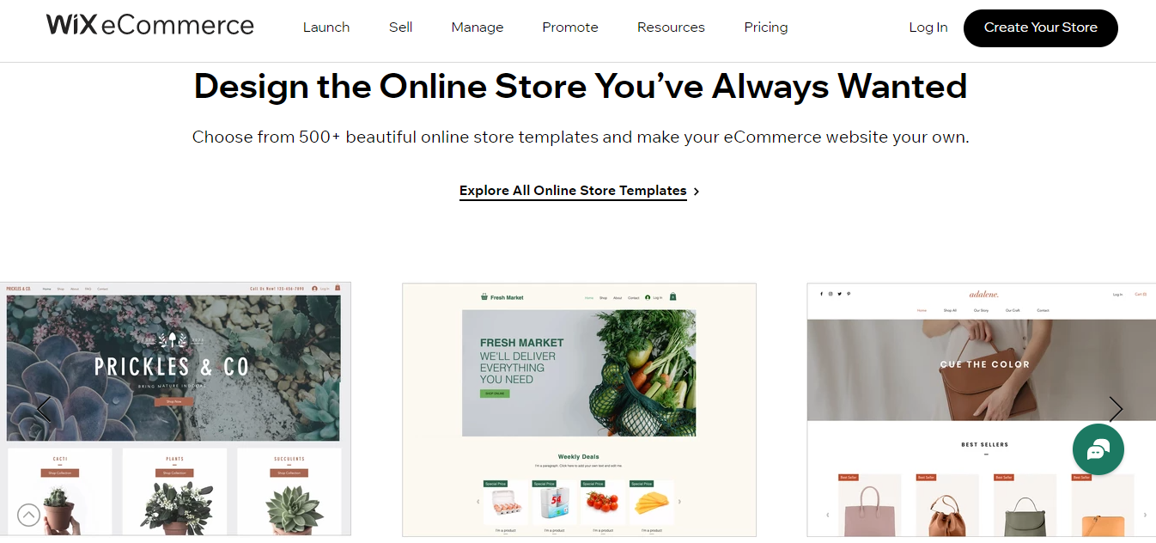The height and width of the screenshot is (543, 1156).
Task: Open the Launch menu
Action: coord(326,27)
